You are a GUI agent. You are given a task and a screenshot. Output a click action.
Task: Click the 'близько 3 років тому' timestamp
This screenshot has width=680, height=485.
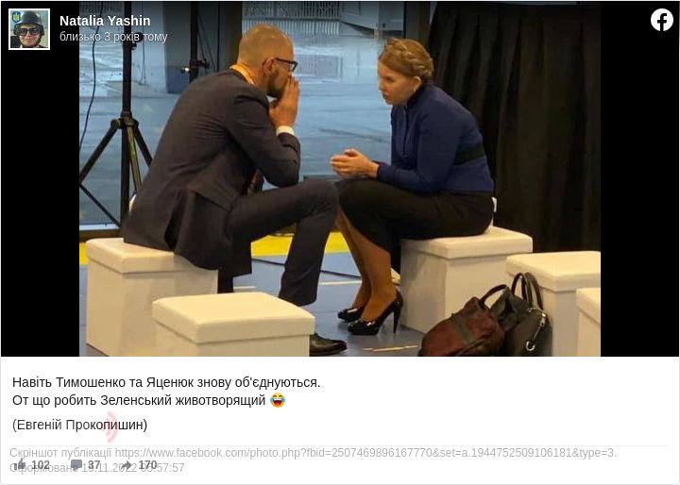click(x=113, y=37)
